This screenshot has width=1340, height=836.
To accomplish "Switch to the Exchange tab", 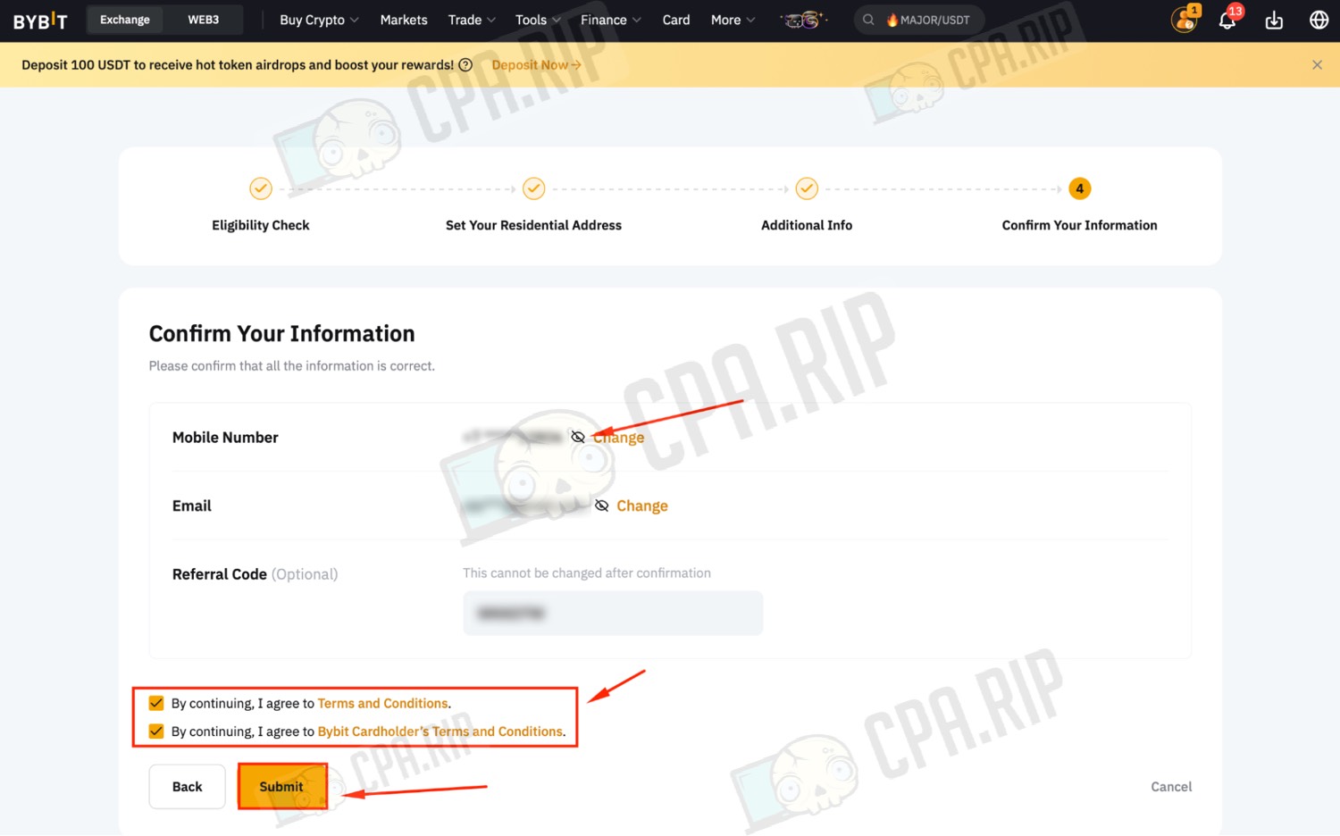I will (x=125, y=20).
